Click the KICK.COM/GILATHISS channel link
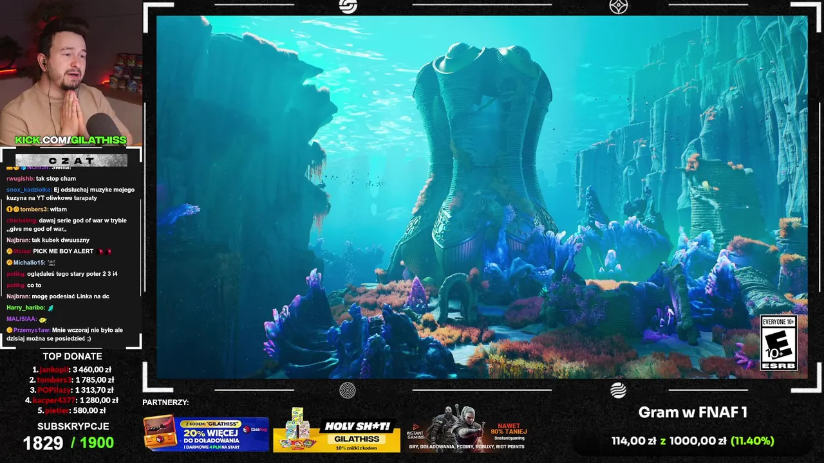The image size is (824, 463). coord(71,140)
